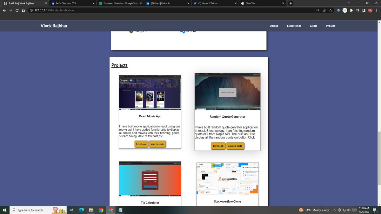Click the Tip Calculator screenshot thumbnail
Screen dimensions: 381x214
(150, 178)
